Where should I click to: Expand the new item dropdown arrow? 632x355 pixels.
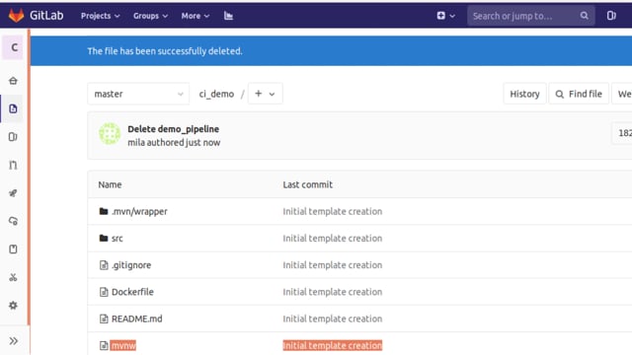point(452,16)
